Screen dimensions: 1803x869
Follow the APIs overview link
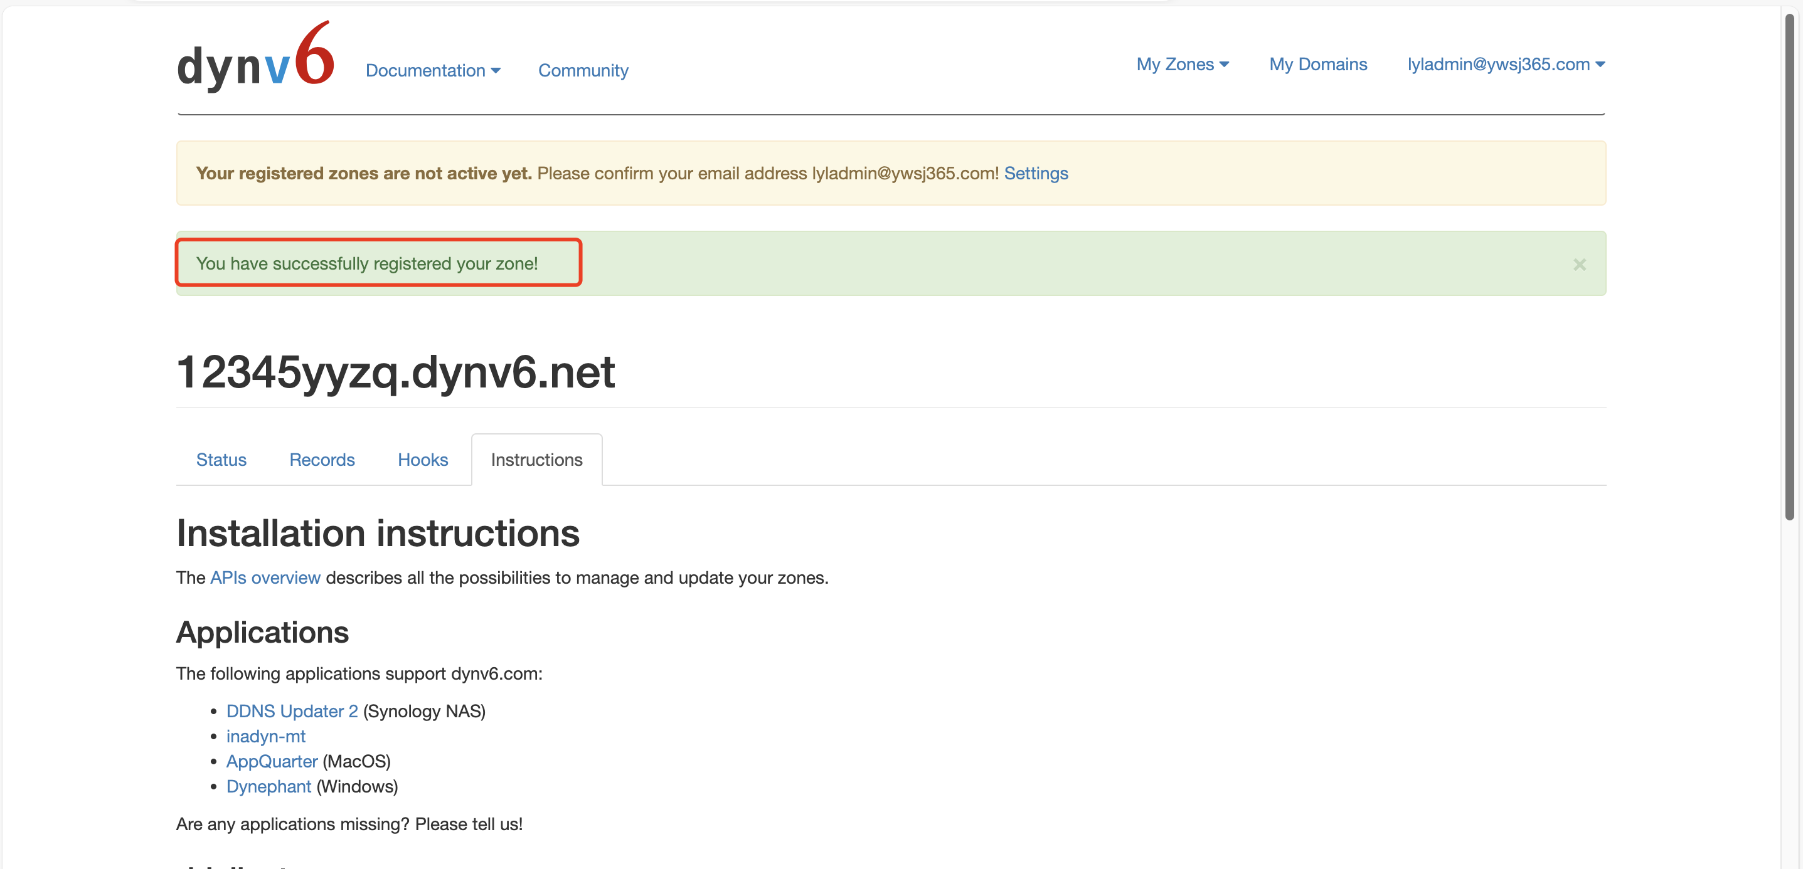(x=265, y=578)
